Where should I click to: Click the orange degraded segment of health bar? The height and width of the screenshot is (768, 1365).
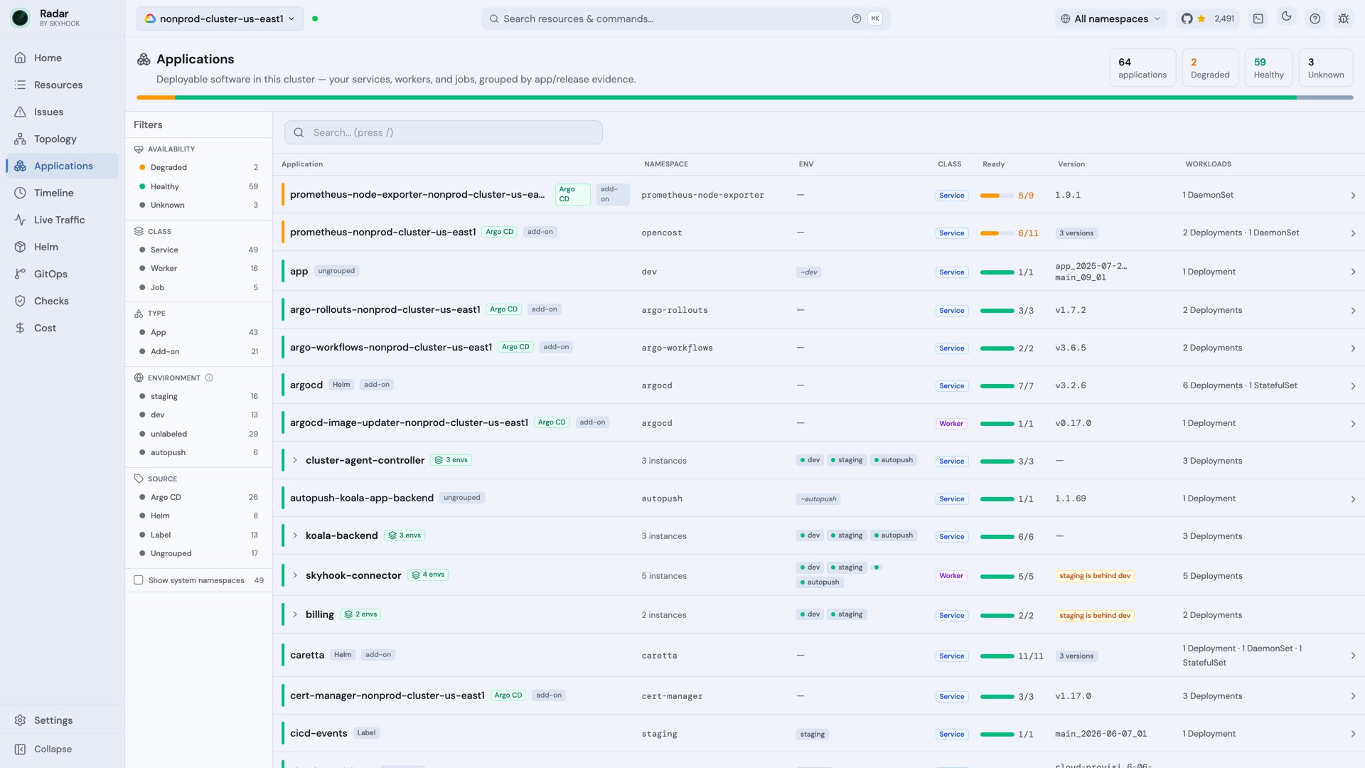[x=156, y=97]
